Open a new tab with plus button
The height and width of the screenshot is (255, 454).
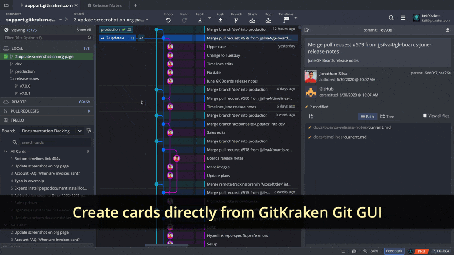pyautogui.click(x=135, y=5)
